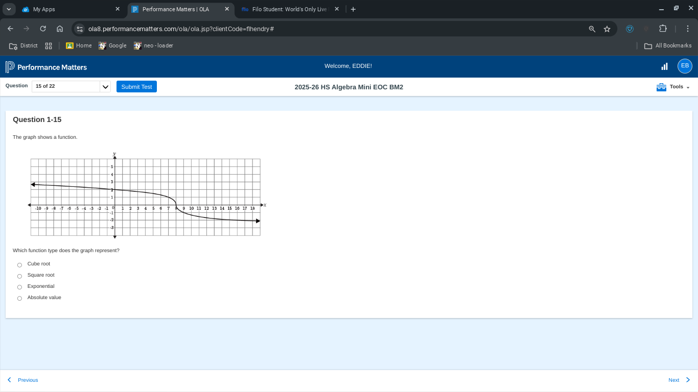Click the Performance Matters logo
Viewport: 698px width, 392px height.
click(x=46, y=67)
